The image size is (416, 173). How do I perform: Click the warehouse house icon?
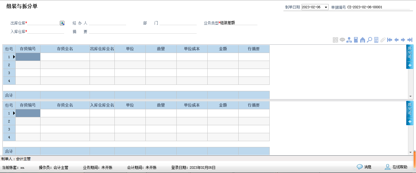click(363, 40)
